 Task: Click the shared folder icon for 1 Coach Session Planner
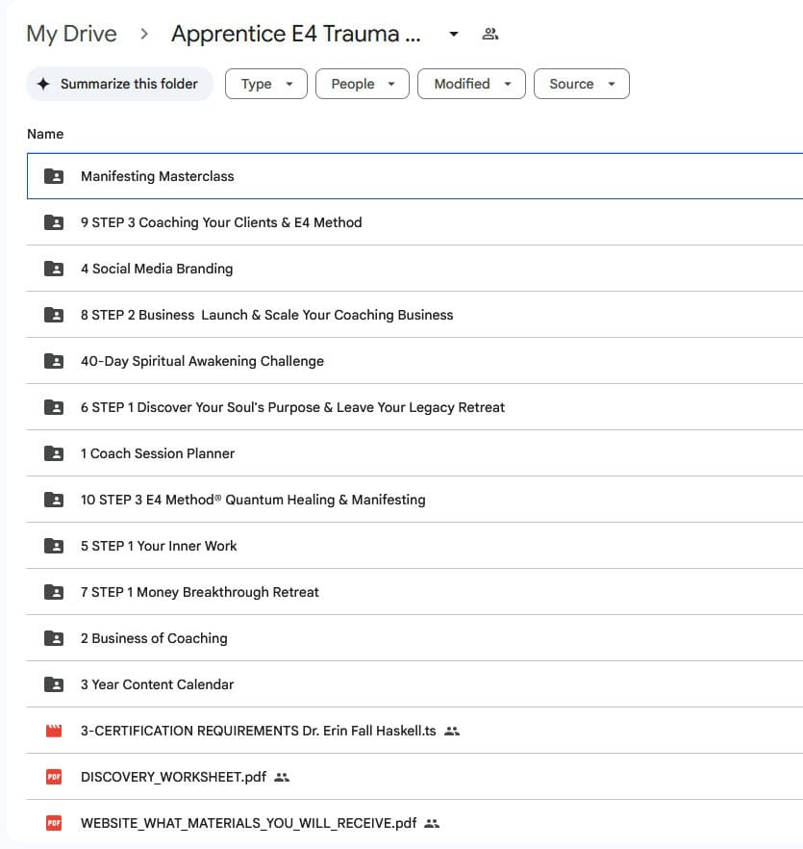[54, 453]
